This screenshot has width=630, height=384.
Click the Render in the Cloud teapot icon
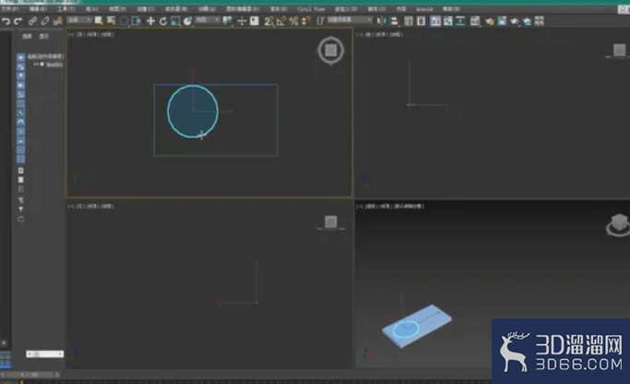click(527, 21)
